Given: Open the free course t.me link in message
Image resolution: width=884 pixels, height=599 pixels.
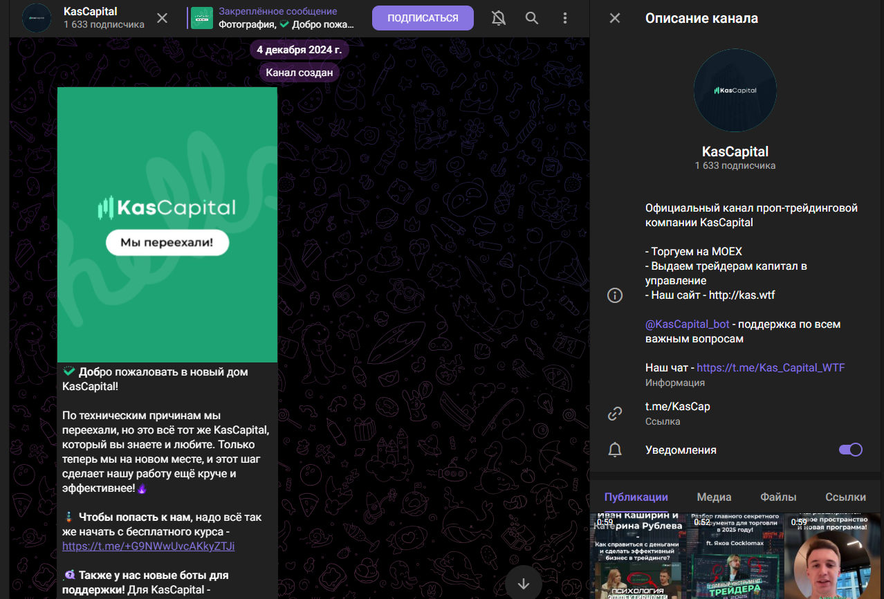Looking at the screenshot, I should pos(149,546).
